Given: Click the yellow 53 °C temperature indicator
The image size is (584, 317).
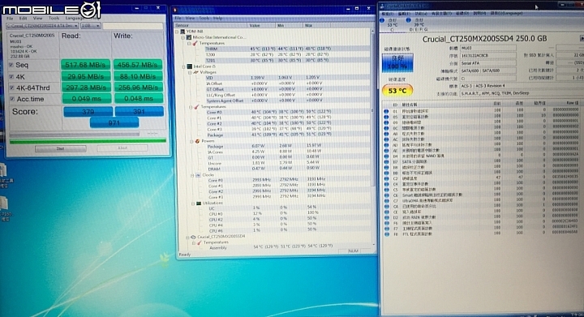Looking at the screenshot, I should click(397, 91).
